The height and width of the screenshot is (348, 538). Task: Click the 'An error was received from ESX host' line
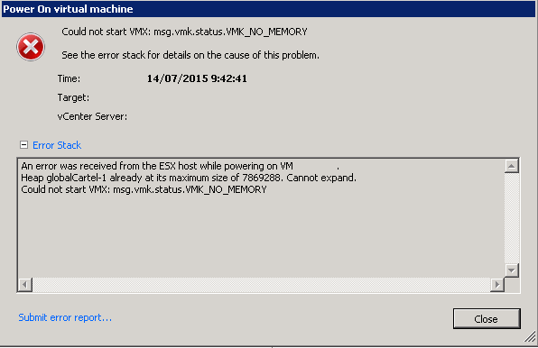pyautogui.click(x=157, y=166)
